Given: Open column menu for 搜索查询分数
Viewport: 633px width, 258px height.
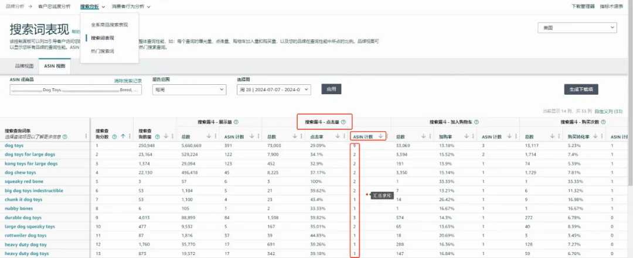Looking at the screenshot, I should click(x=129, y=136).
